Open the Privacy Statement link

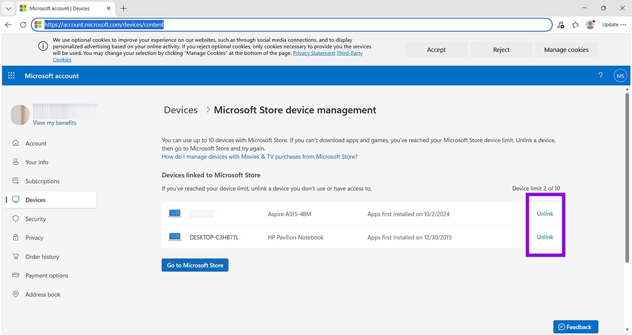coord(314,53)
